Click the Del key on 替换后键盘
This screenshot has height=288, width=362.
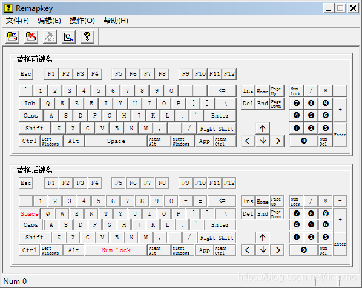pos(248,214)
